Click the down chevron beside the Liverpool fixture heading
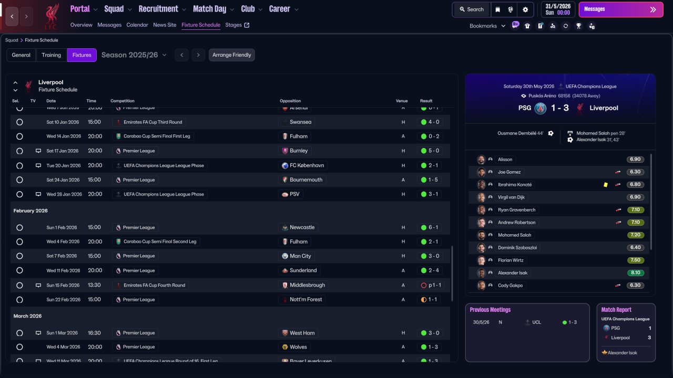This screenshot has width=673, height=378. (x=15, y=90)
